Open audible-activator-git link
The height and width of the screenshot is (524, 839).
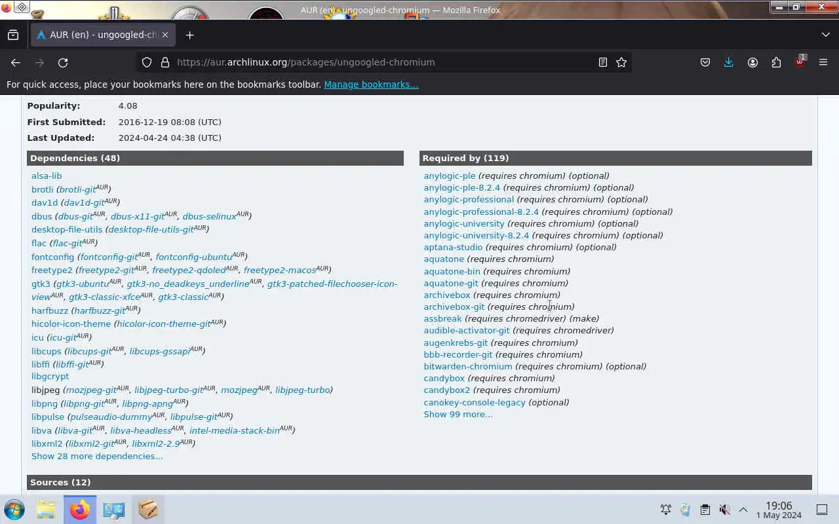click(x=467, y=330)
